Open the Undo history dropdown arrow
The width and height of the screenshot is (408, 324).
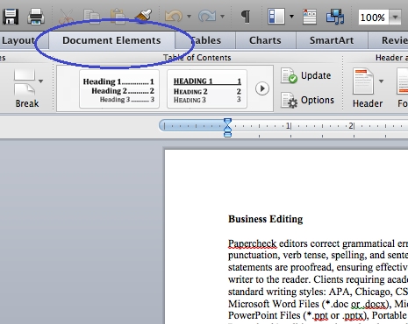(x=190, y=17)
